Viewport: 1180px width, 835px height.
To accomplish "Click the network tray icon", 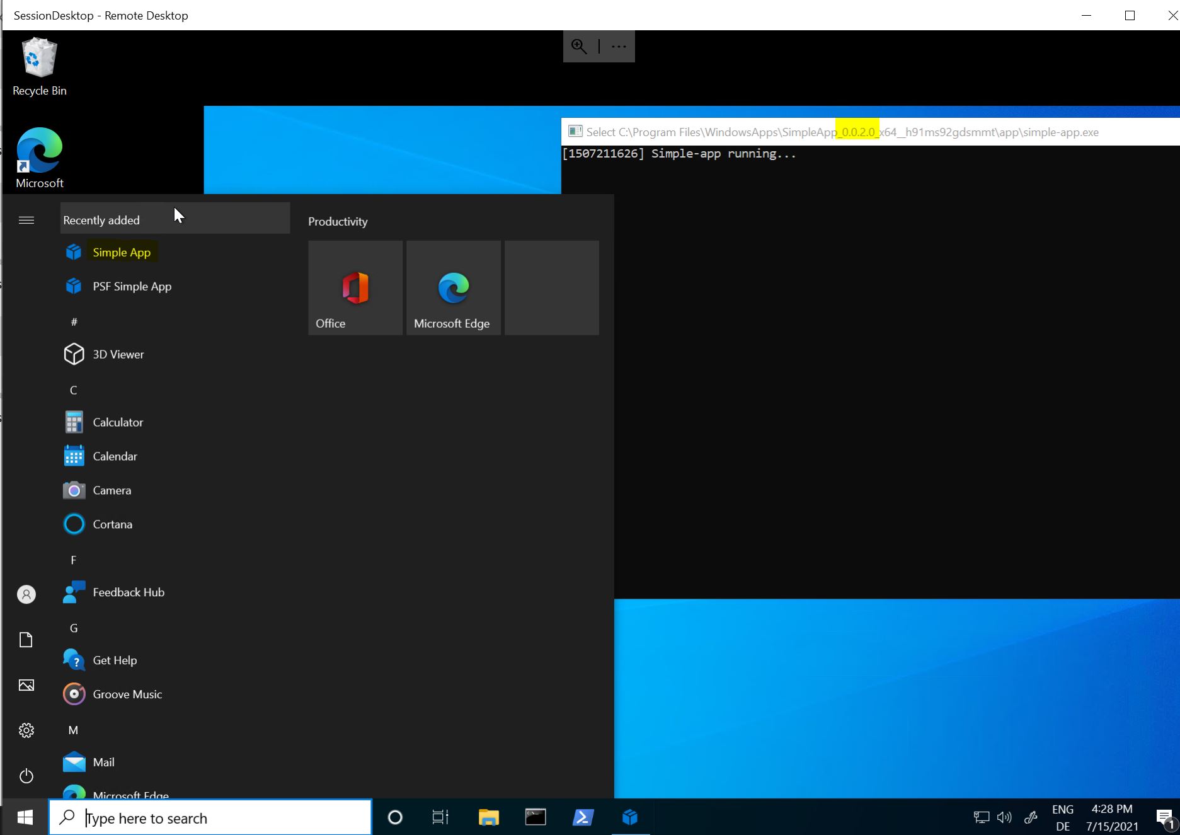I will tap(981, 817).
